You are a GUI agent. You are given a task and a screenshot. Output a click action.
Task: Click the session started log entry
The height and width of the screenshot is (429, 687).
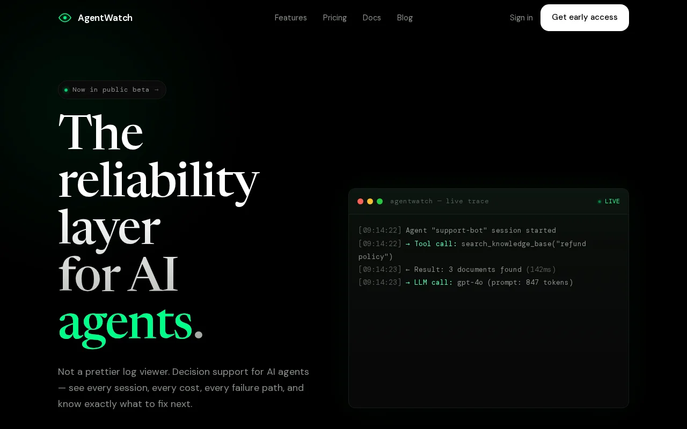coord(457,231)
